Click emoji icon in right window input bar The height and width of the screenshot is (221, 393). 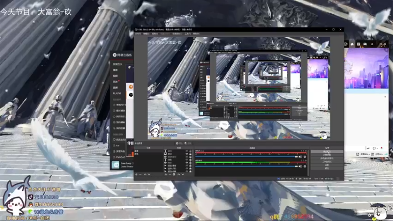tap(374, 148)
